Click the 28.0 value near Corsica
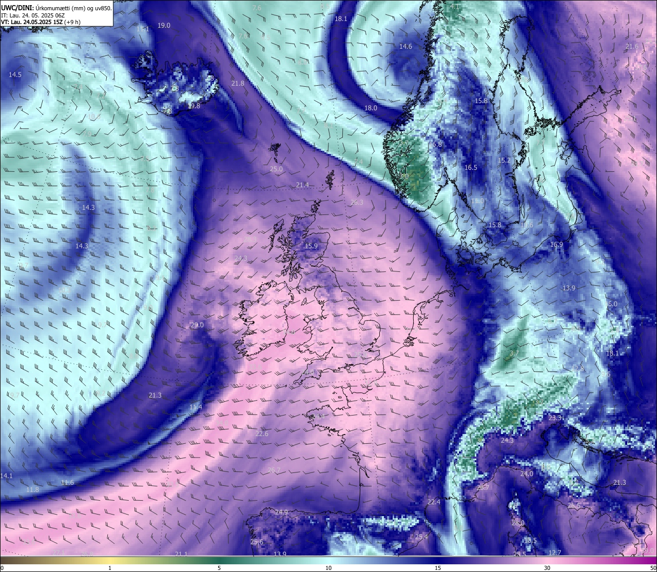657x572 pixels. point(518,523)
